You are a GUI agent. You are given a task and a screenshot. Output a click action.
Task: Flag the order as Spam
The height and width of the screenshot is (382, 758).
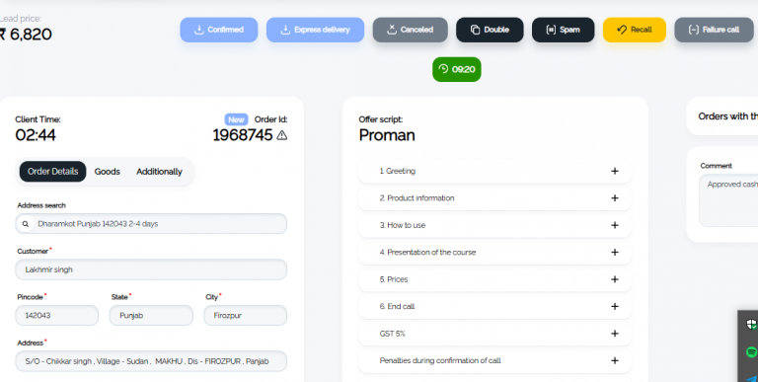[564, 30]
